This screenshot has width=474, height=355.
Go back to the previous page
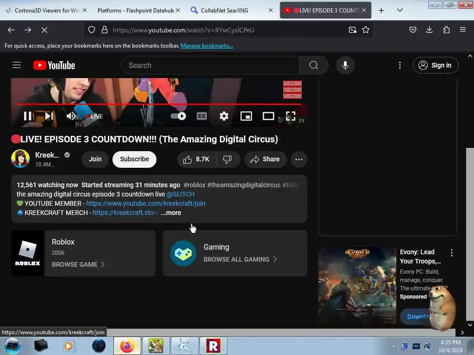tap(11, 30)
